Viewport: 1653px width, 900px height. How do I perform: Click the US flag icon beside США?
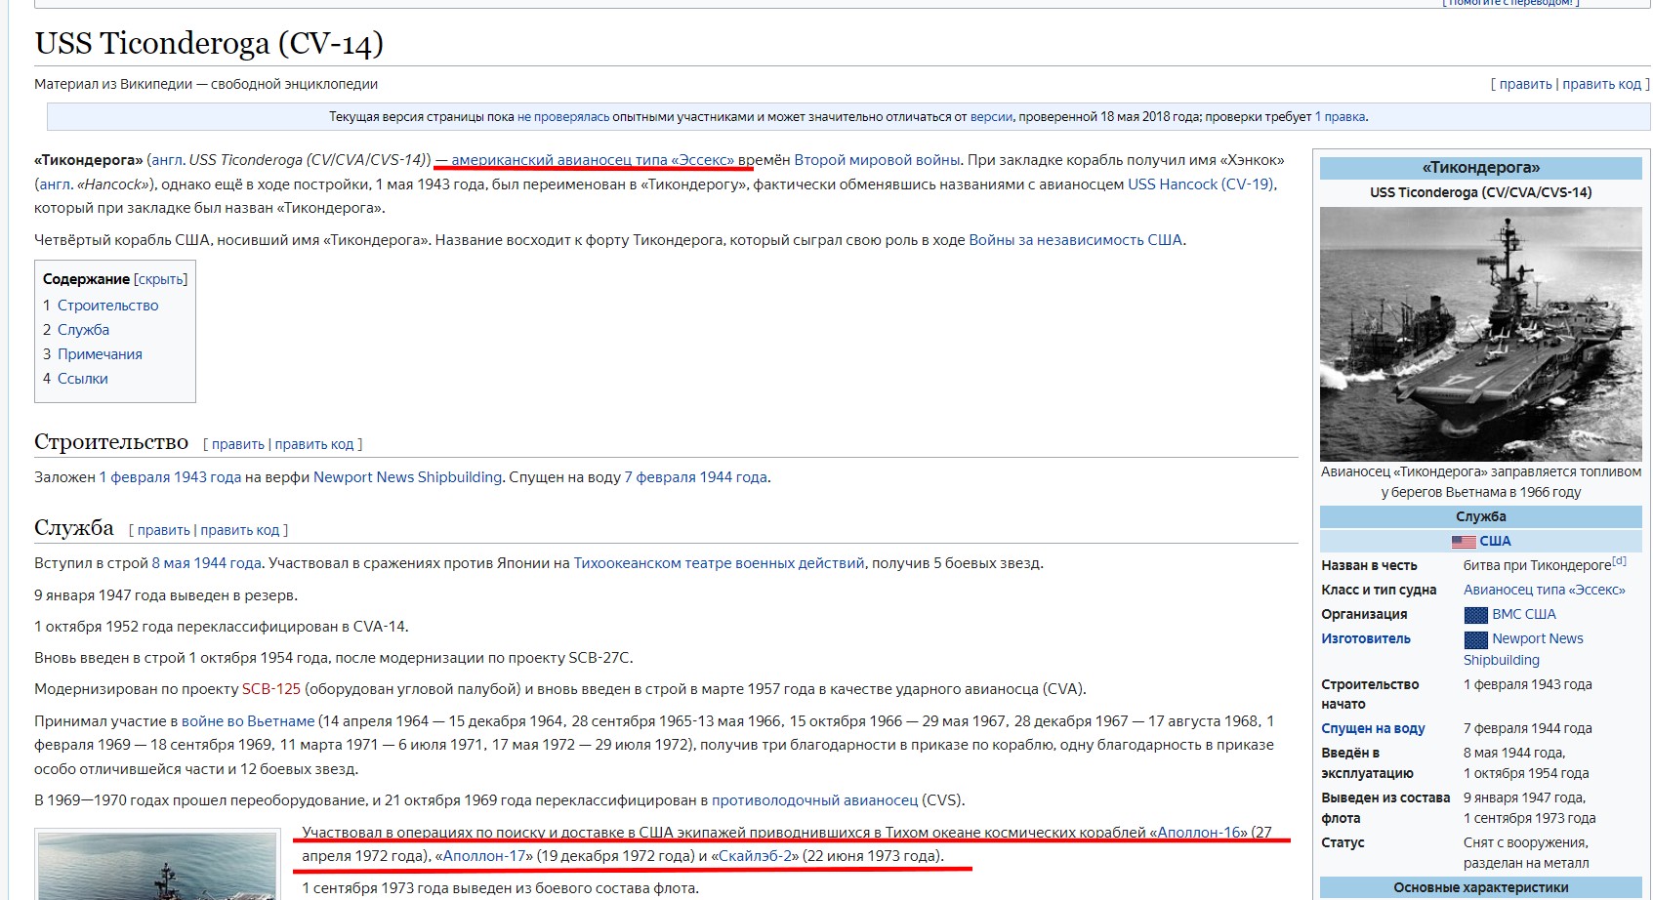click(x=1463, y=542)
